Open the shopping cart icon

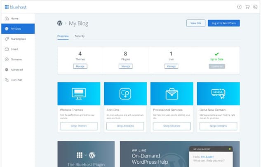[x=247, y=7]
